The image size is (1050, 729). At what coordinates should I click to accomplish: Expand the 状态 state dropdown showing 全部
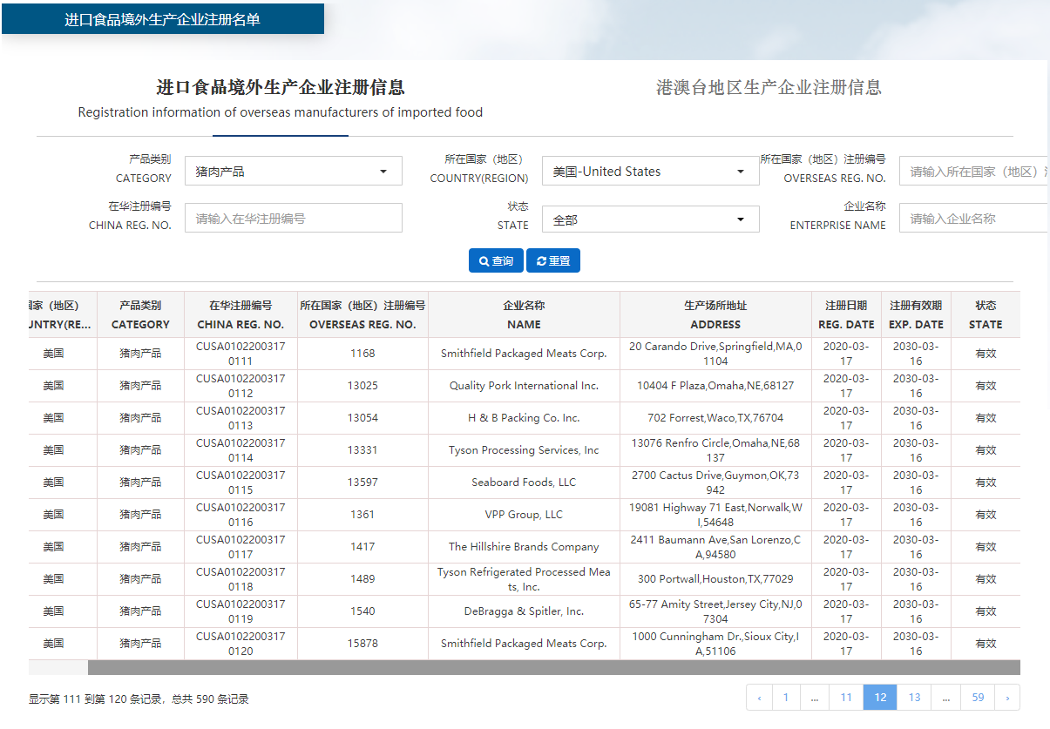point(650,220)
